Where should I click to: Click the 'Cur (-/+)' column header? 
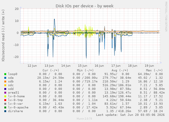[51, 70]
